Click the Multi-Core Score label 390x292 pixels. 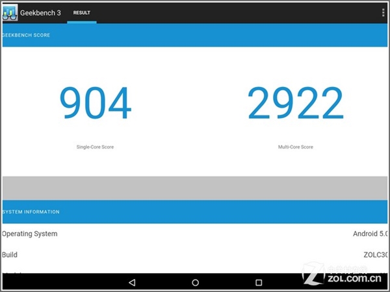click(x=296, y=147)
